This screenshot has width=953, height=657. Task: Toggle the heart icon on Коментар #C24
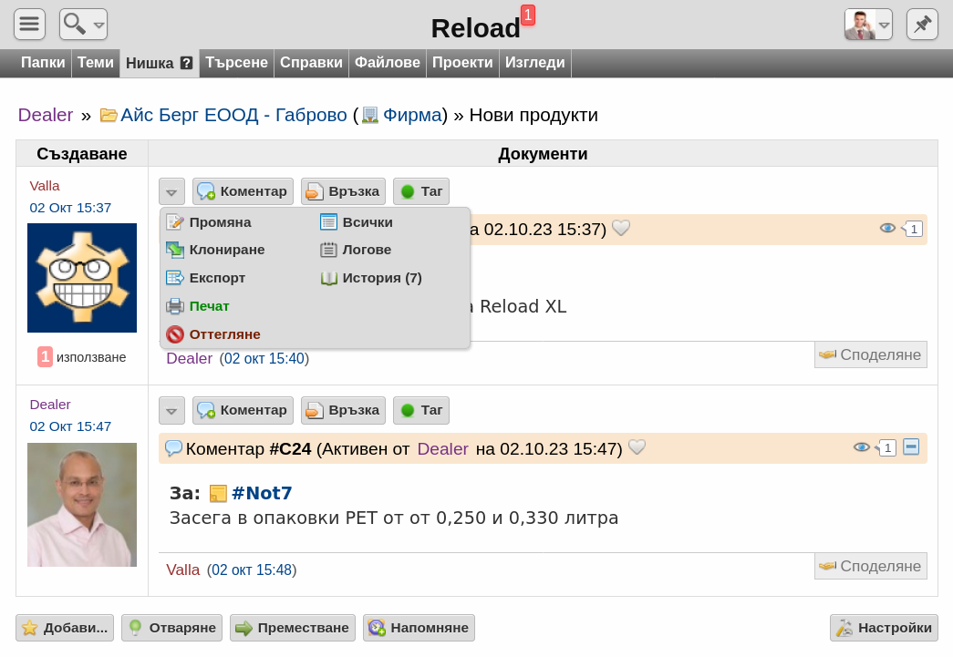click(637, 447)
